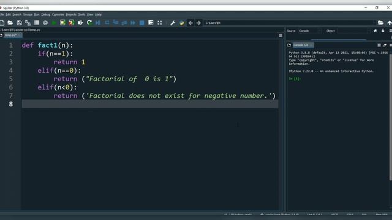The width and height of the screenshot is (392, 220).
Task: Open Preferences with the wrench icon
Action: point(173,23)
